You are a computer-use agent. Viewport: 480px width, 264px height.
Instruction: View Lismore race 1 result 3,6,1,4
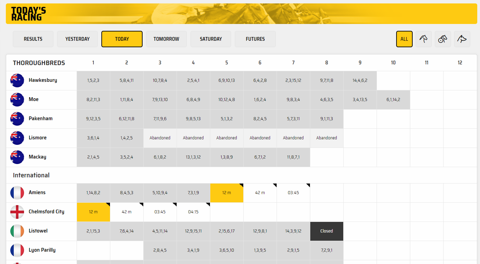pyautogui.click(x=93, y=138)
